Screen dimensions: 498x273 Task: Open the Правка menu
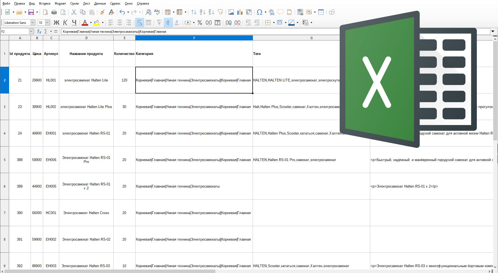pyautogui.click(x=20, y=3)
